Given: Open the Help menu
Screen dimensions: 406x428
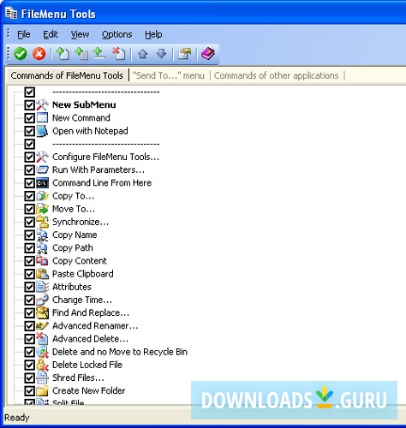Looking at the screenshot, I should coord(153,34).
